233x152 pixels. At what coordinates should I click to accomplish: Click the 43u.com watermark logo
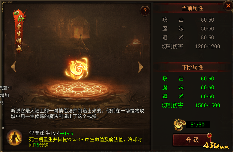coord(216,145)
